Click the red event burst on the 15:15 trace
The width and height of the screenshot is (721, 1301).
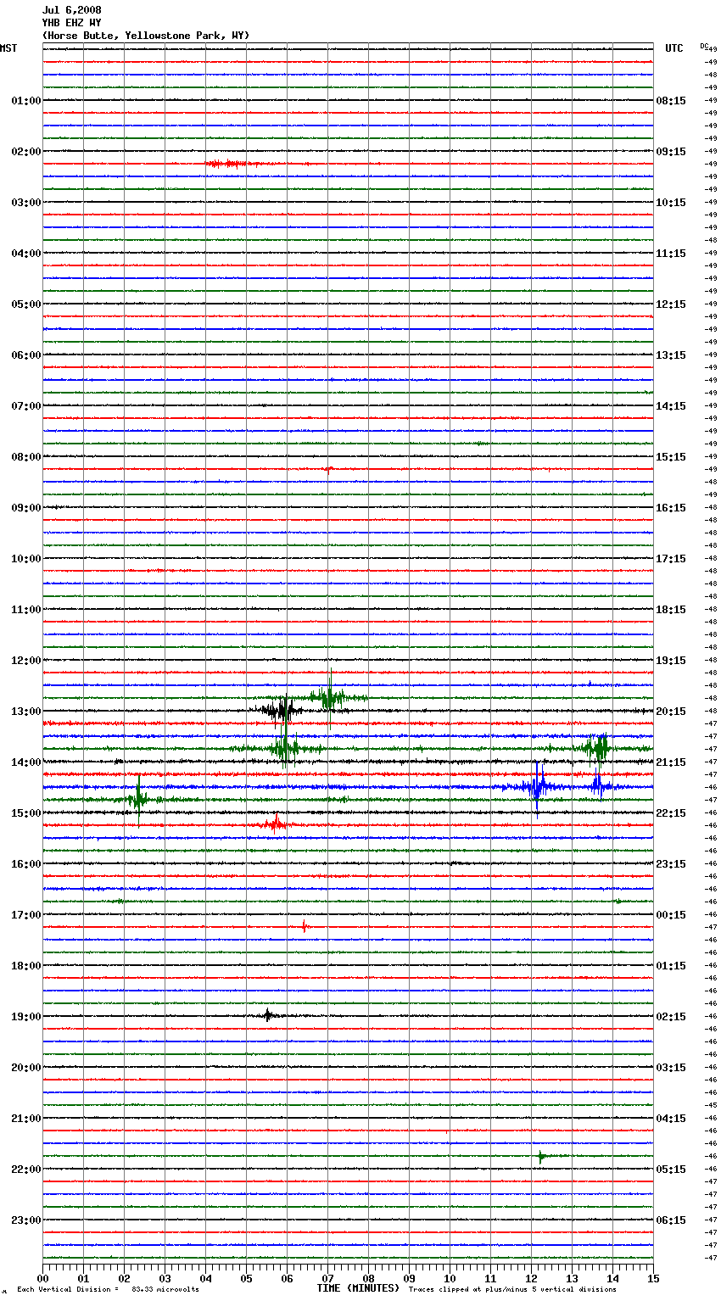[275, 824]
